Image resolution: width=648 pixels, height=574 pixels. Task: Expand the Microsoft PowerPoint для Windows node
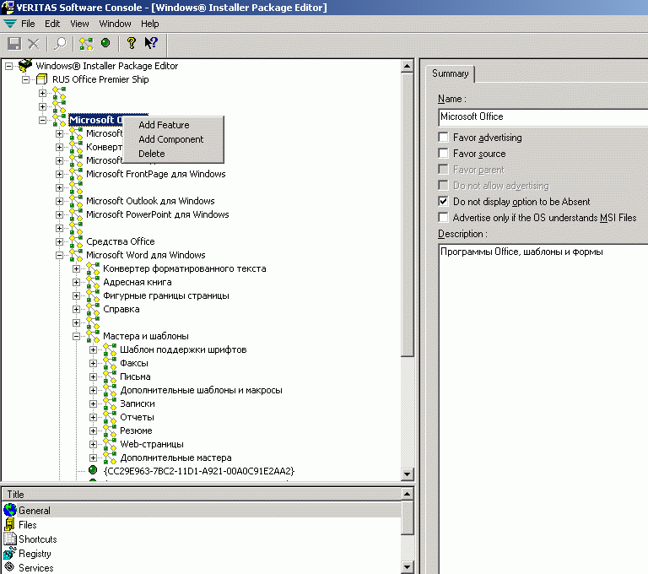click(x=60, y=214)
